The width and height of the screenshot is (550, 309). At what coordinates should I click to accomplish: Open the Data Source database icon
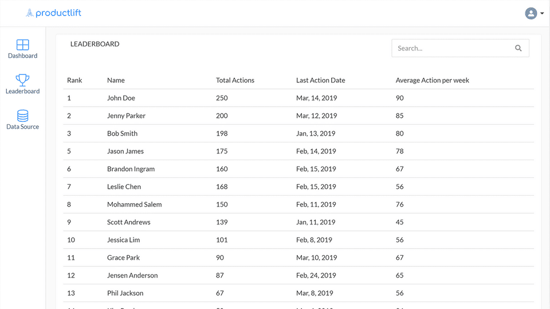coord(23,116)
